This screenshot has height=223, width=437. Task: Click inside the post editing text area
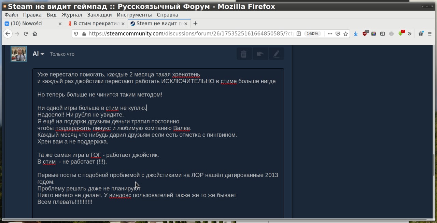point(158,143)
